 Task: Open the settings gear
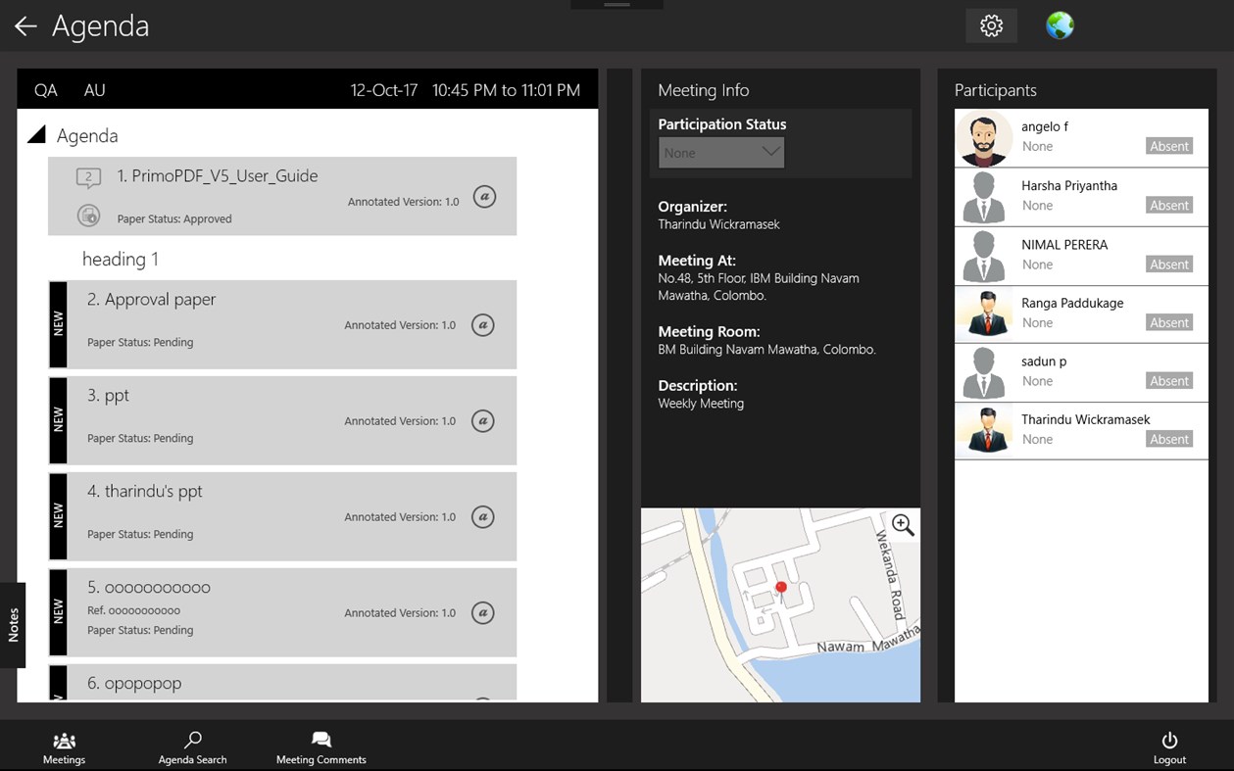click(991, 25)
